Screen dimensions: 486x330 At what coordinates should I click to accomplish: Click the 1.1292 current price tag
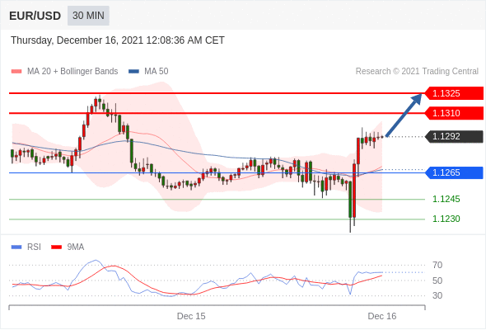[454, 136]
